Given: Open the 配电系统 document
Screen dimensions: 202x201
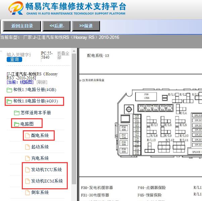Looking at the screenshot, I should point(40,135).
